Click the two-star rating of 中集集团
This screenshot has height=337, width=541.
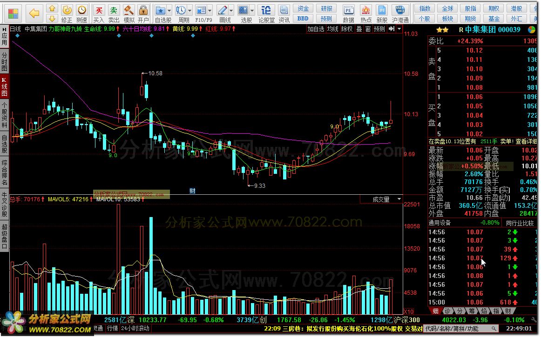click(442, 30)
